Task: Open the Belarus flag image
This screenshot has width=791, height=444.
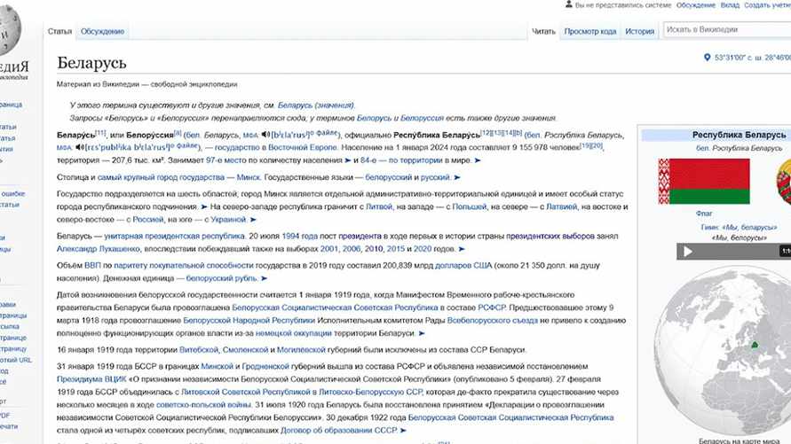Action: pos(704,181)
